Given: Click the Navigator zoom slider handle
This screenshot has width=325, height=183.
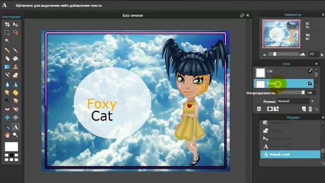Looking at the screenshot, I should pyautogui.click(x=275, y=54).
